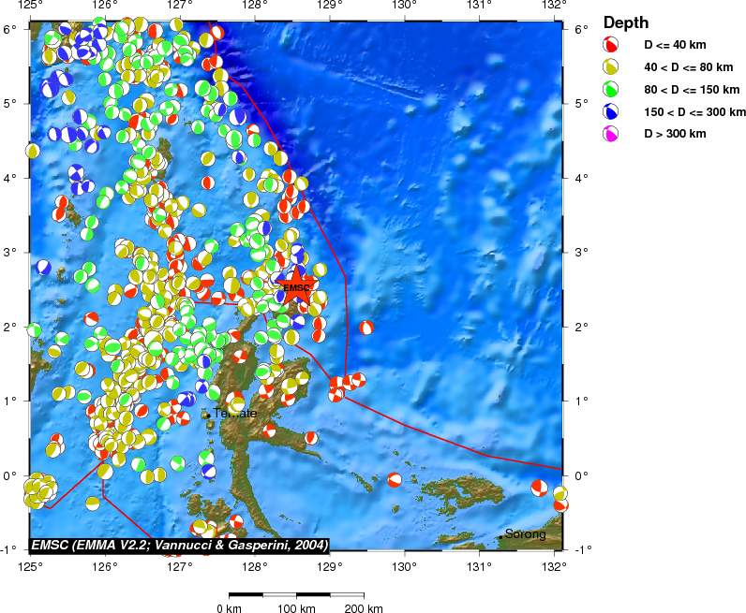Select the green 80 < D <= 150 km legend beachball
746x613 pixels.
click(610, 90)
